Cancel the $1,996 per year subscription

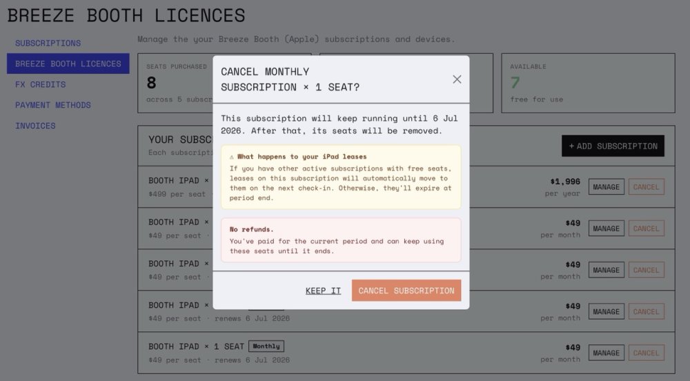coord(646,187)
